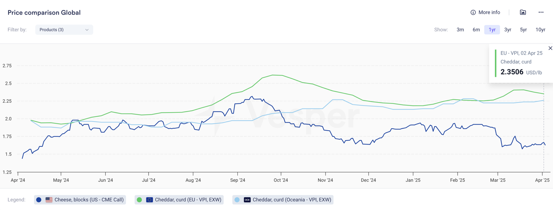The width and height of the screenshot is (553, 210).
Task: Show the 10yr time range
Action: (x=540, y=30)
